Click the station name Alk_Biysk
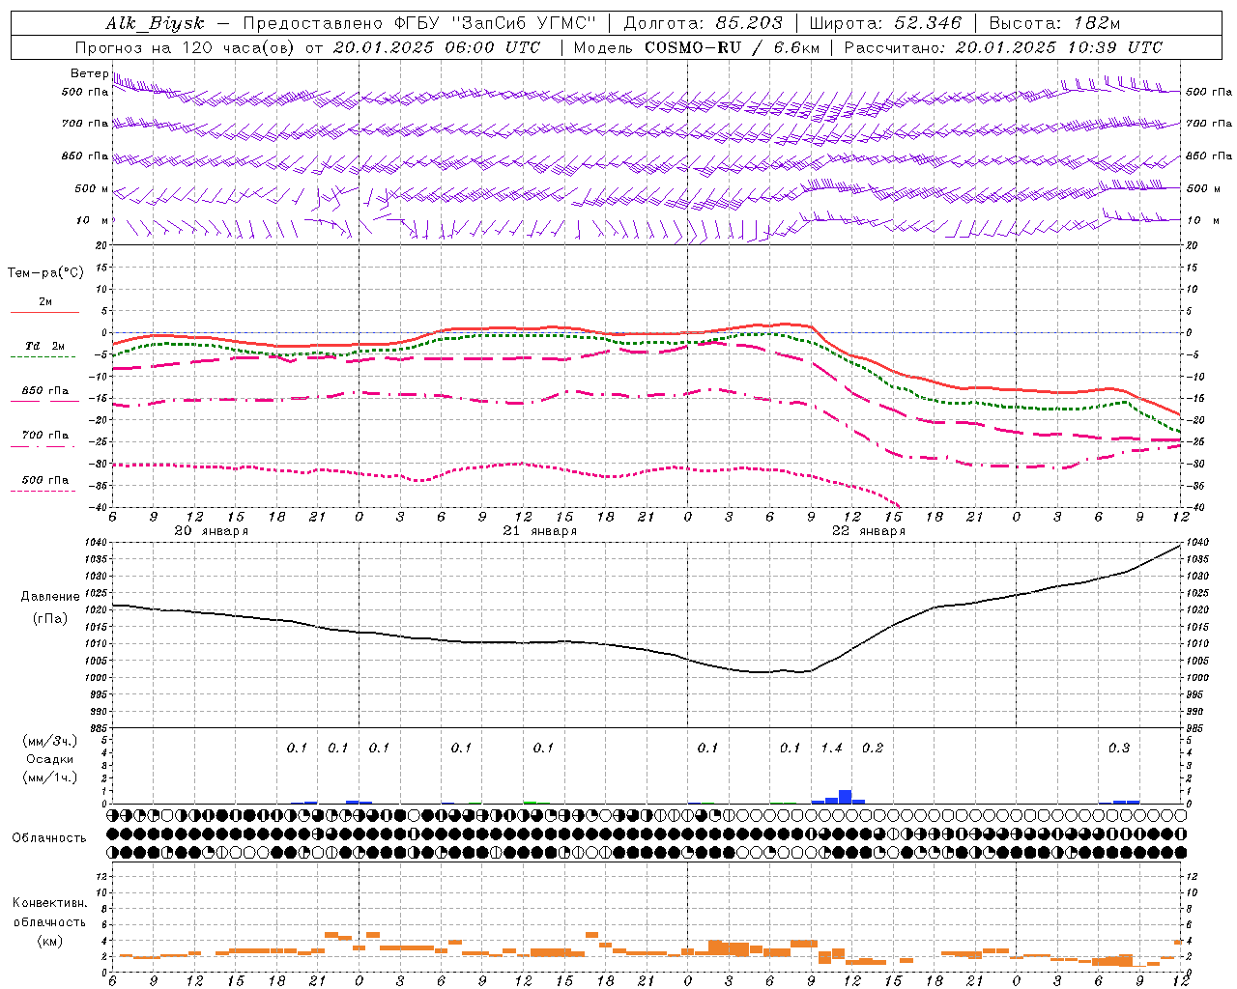Viewport: 1237px width, 989px height. pos(155,24)
